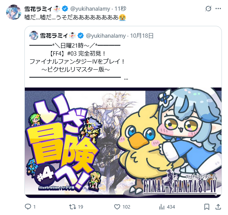Open the Final Fantasy IV thumbnail image
The image size is (228, 215).
pyautogui.click(x=123, y=143)
